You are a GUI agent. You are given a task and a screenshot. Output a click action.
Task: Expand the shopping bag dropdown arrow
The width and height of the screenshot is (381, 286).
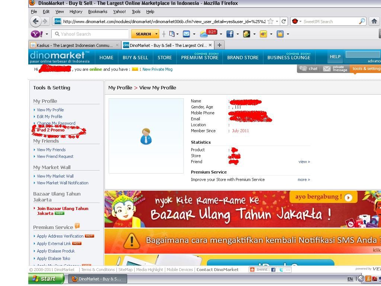click(x=288, y=34)
